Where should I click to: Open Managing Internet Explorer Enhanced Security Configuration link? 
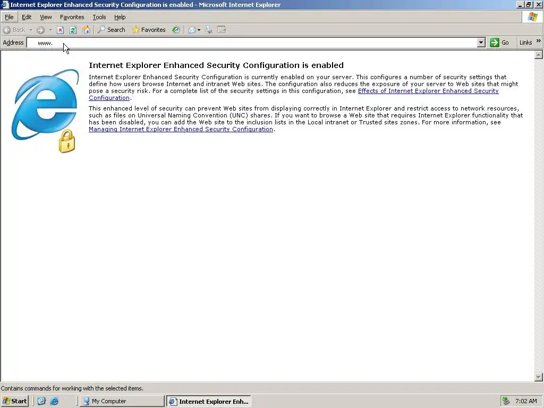(181, 129)
